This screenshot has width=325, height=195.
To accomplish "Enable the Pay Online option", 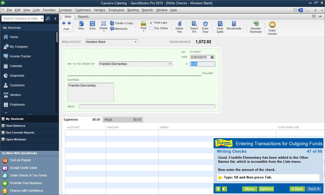I will [x=151, y=28].
